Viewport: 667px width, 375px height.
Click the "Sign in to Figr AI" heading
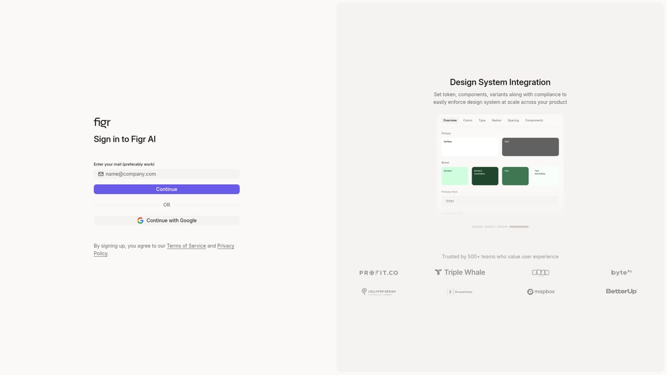[125, 139]
